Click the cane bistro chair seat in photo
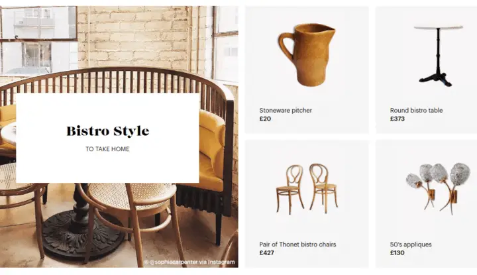This screenshot has width=477, height=275. pos(131,193)
